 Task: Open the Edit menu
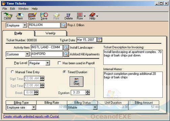click(x=12, y=9)
